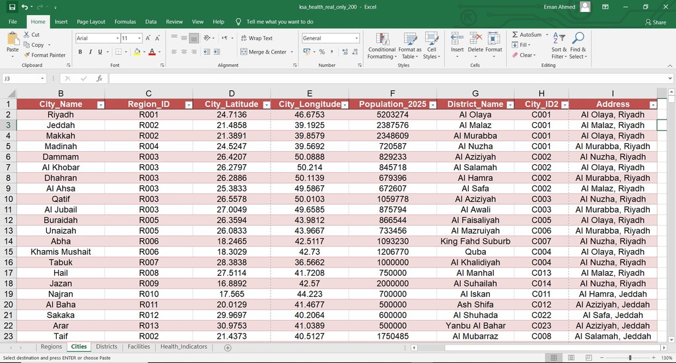676x363 pixels.
Task: Click the Sort & Filter icon
Action: pos(558,45)
